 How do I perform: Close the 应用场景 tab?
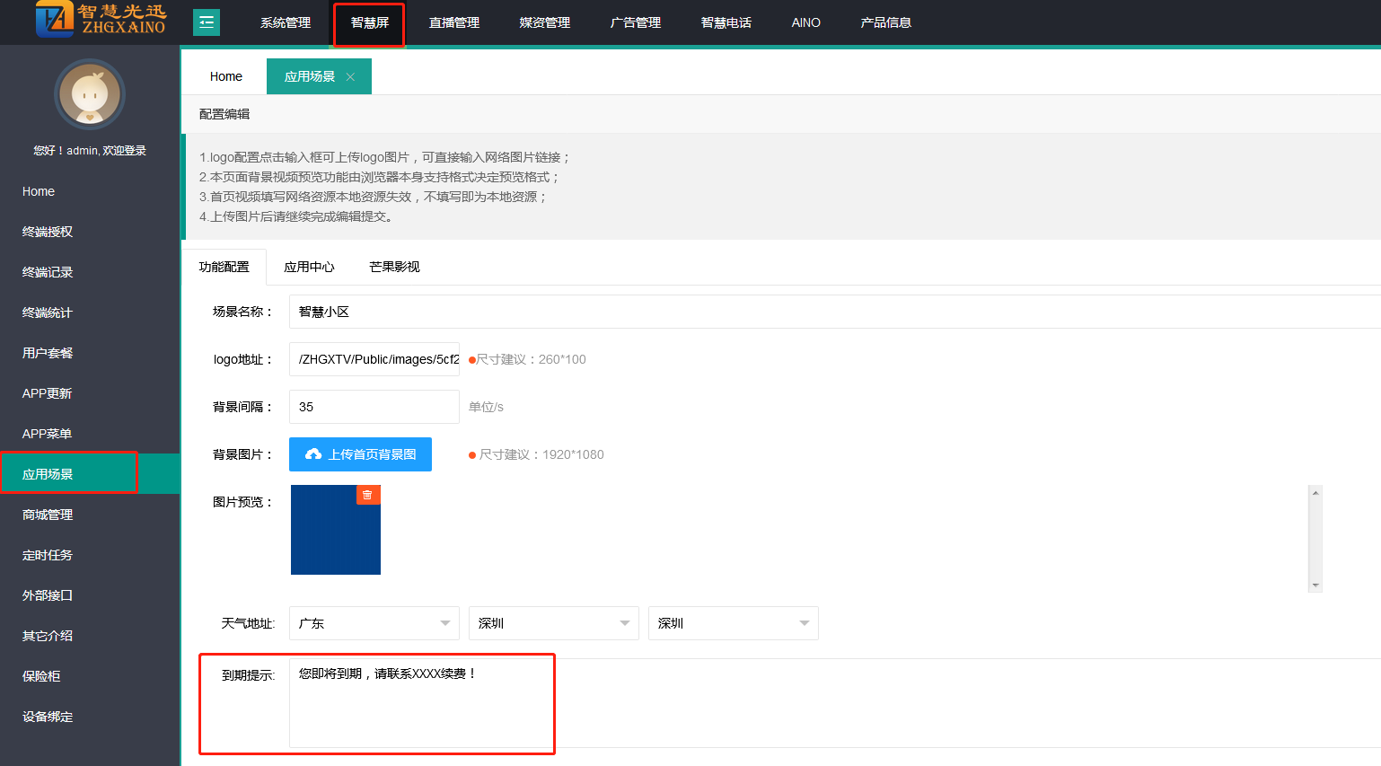pos(350,77)
